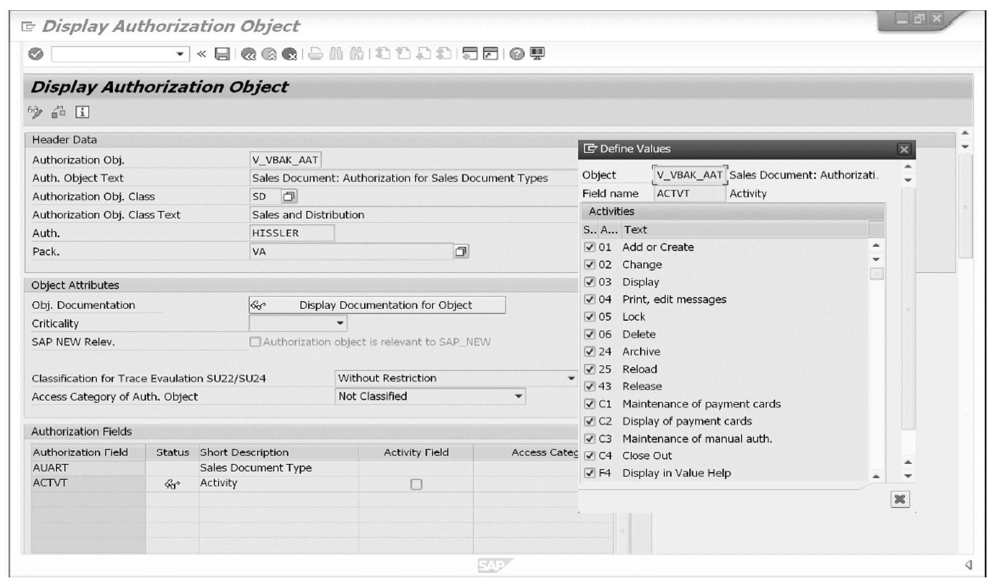Open the Find (binoculars) icon
The width and height of the screenshot is (997, 585).
pos(336,54)
